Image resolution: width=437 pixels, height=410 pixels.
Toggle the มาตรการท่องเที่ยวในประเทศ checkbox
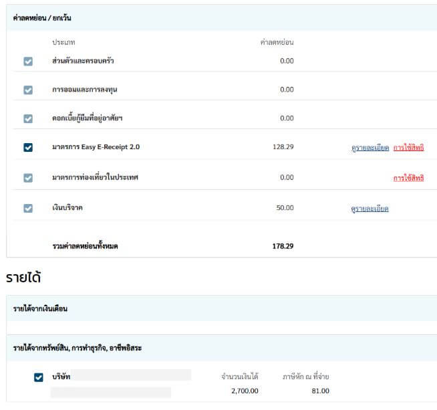coord(28,178)
